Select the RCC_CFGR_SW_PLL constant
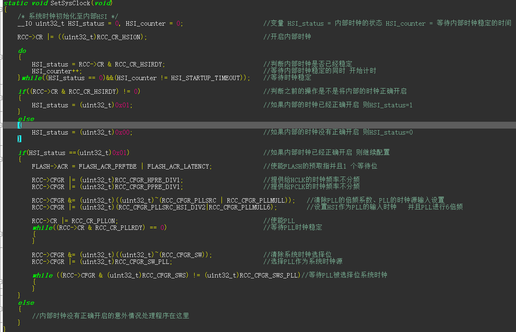 point(143,262)
